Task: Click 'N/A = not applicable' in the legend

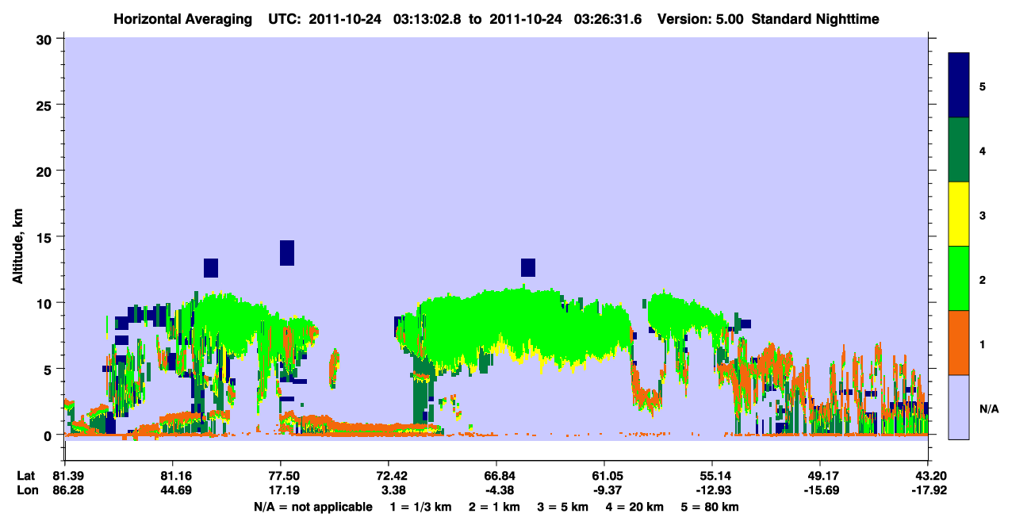Action: tap(312, 507)
